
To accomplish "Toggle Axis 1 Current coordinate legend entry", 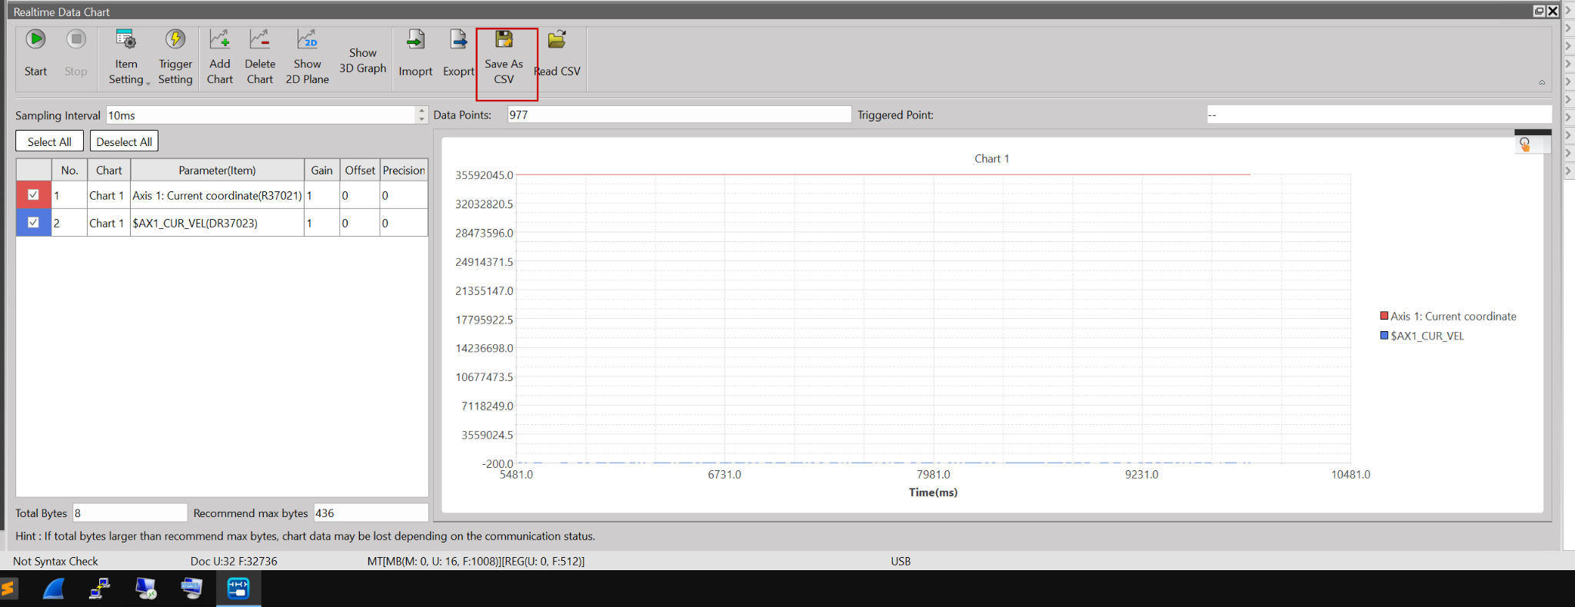I will [1447, 317].
